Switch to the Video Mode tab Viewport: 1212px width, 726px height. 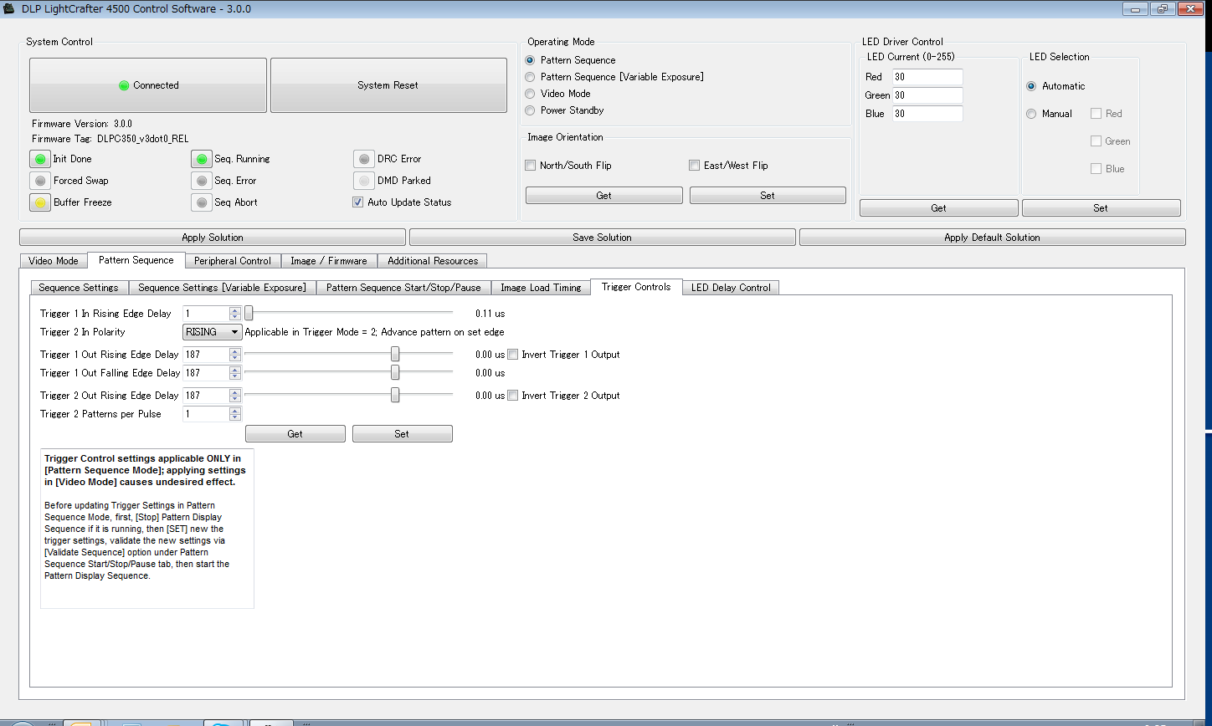[x=54, y=261]
